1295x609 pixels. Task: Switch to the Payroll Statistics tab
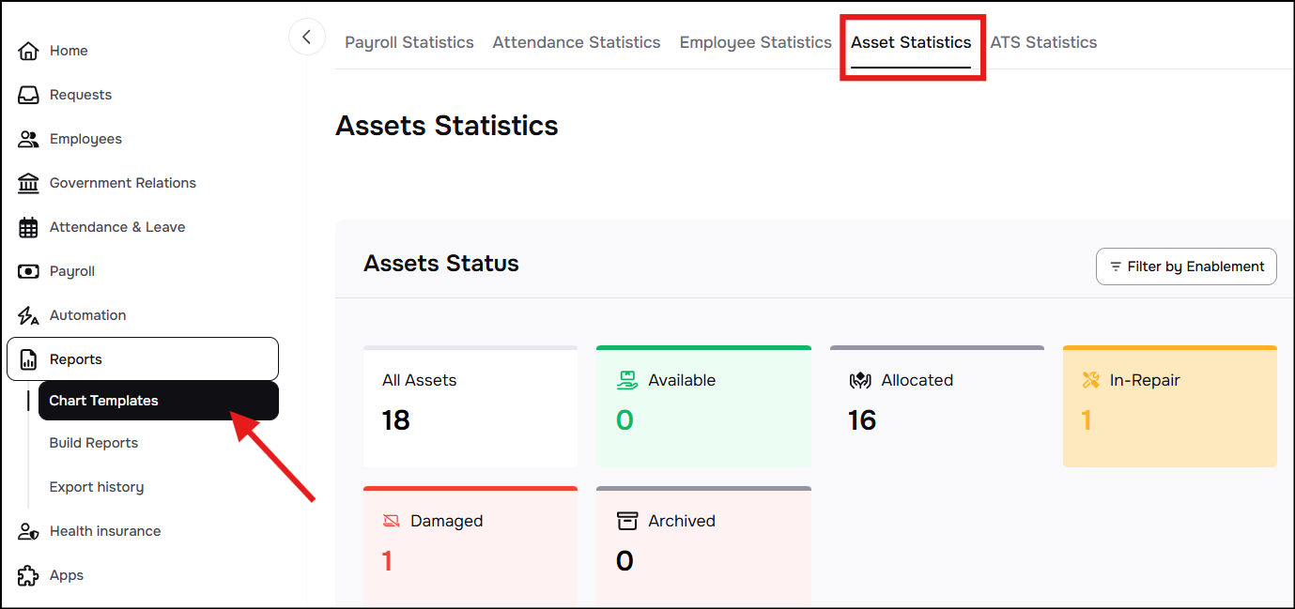tap(409, 42)
